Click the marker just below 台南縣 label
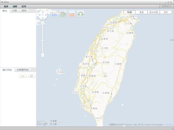 (83, 90)
